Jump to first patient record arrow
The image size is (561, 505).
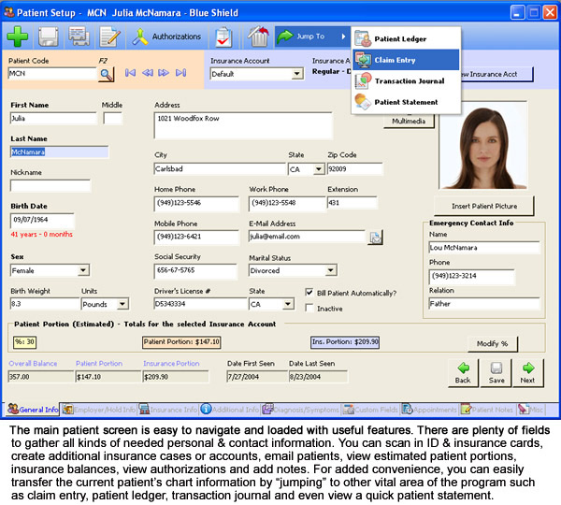click(131, 72)
